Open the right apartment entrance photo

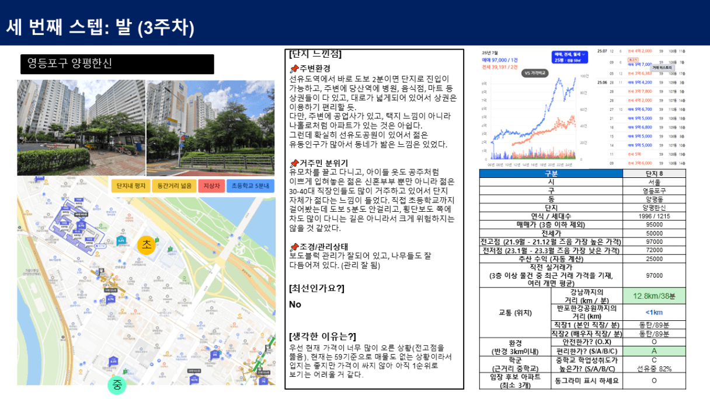[210, 128]
